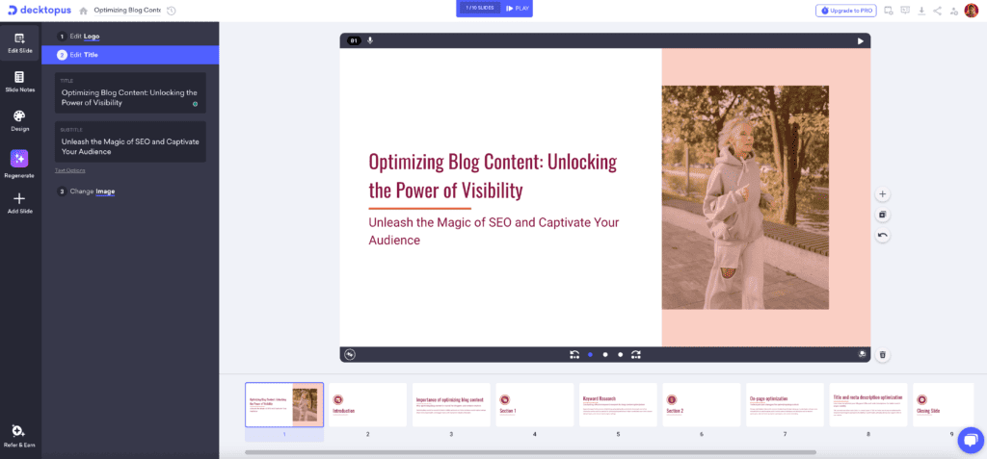Download the presentation via download icon

click(921, 11)
